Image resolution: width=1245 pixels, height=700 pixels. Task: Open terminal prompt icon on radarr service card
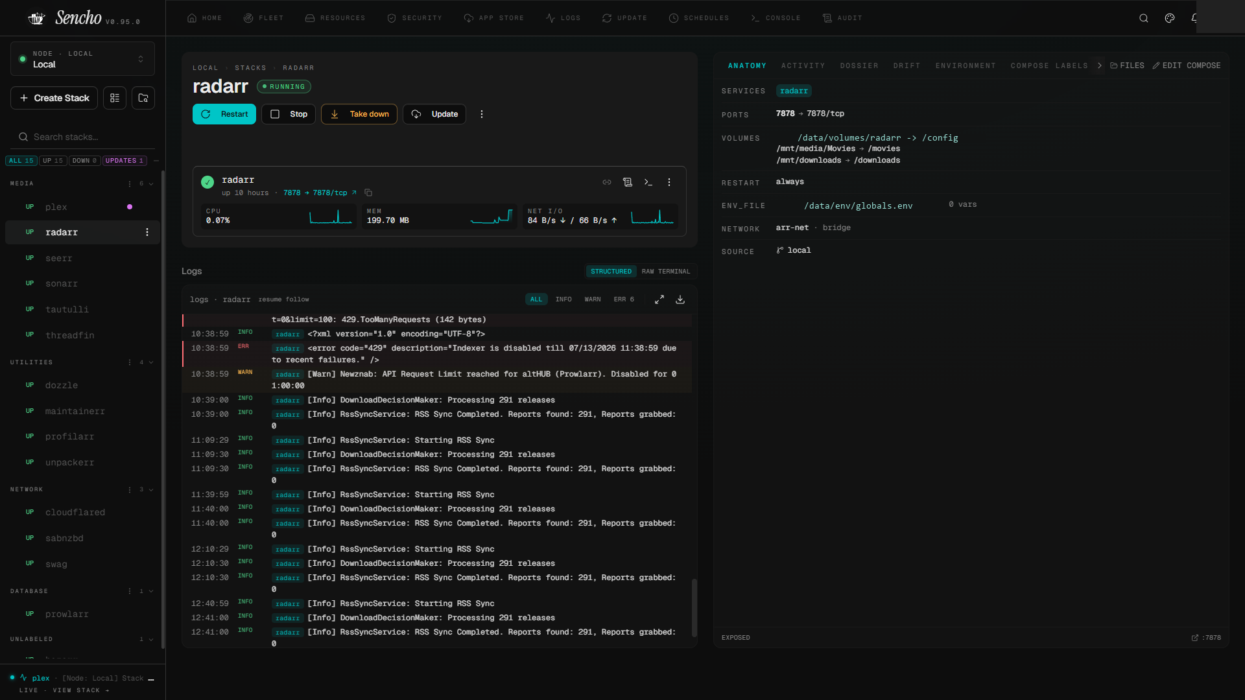pos(648,182)
